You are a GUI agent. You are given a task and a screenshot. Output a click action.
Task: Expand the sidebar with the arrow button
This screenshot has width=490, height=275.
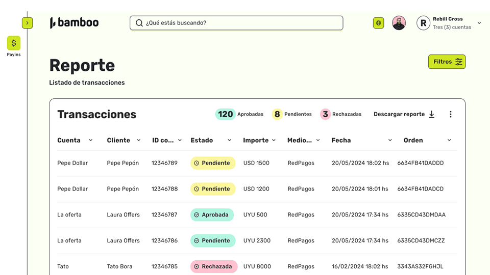(x=27, y=23)
